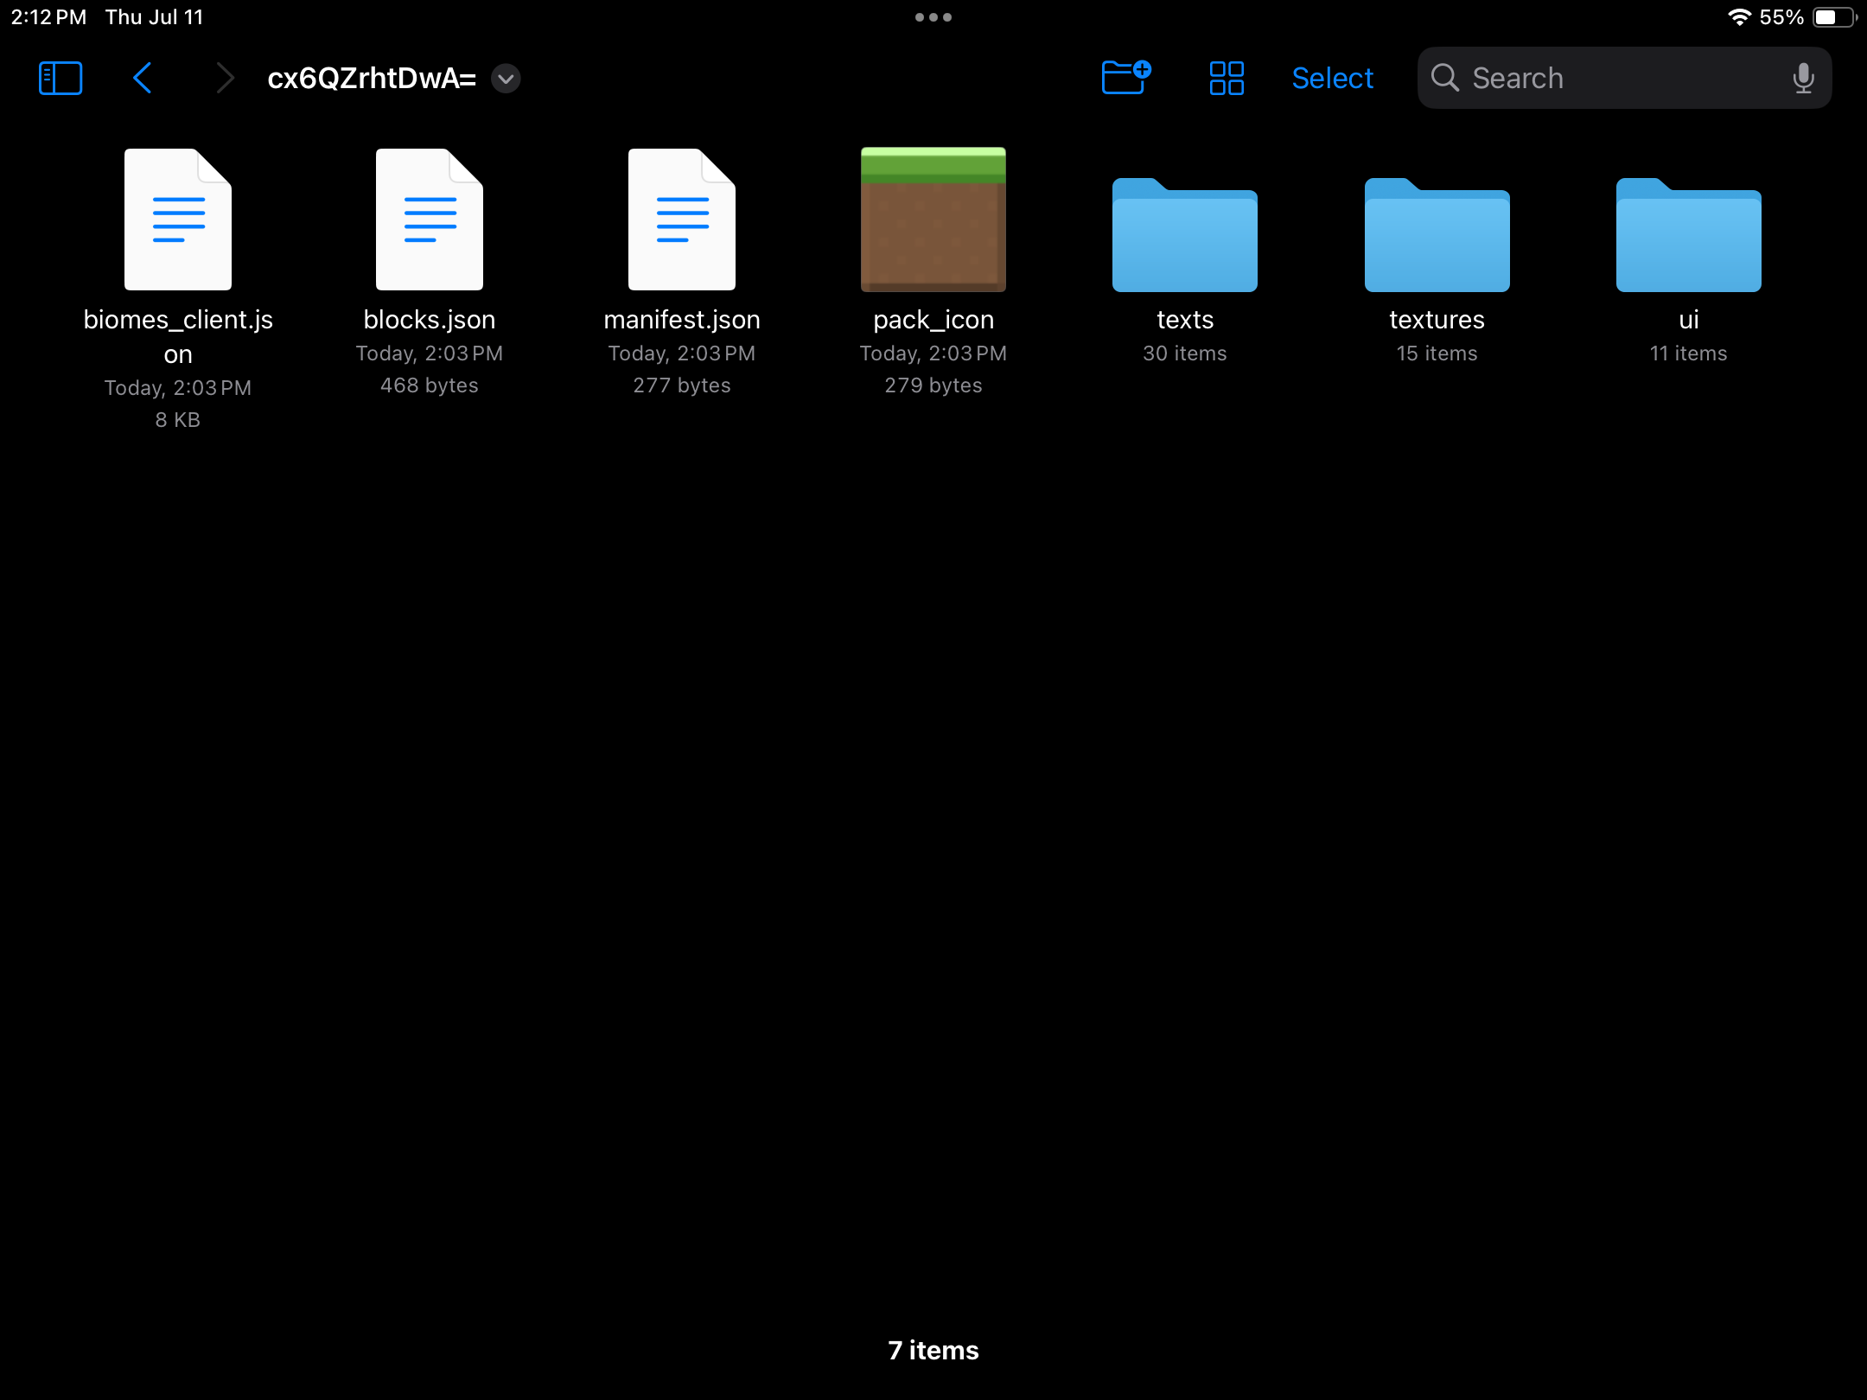Create a new folder using the toolbar icon
The width and height of the screenshot is (1867, 1400).
click(x=1125, y=78)
